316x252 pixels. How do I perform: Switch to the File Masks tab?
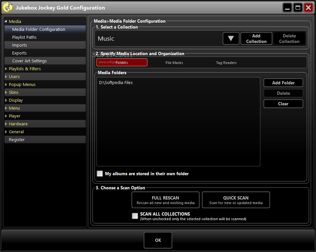174,63
